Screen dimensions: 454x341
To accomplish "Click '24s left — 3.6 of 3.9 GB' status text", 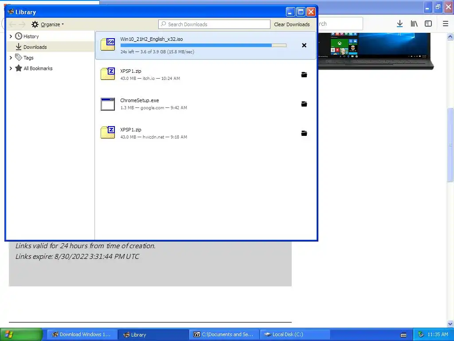I will tap(157, 52).
